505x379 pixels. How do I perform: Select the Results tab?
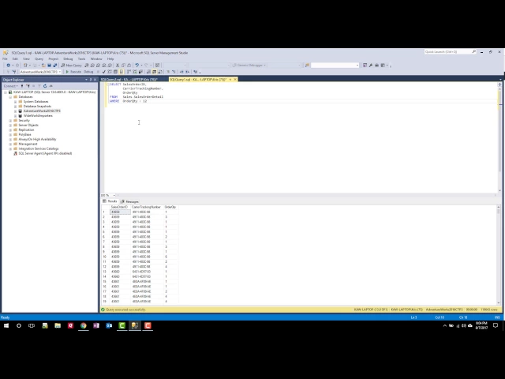coord(110,201)
